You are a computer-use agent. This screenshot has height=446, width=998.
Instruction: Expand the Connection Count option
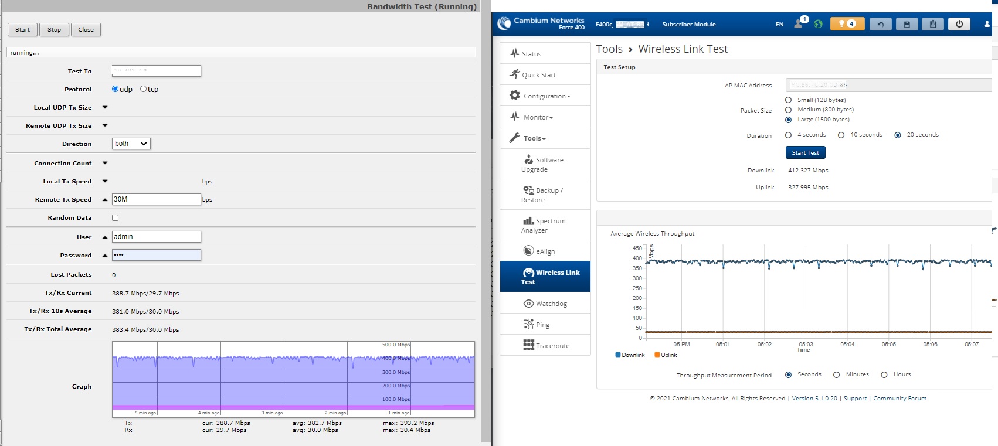(105, 163)
